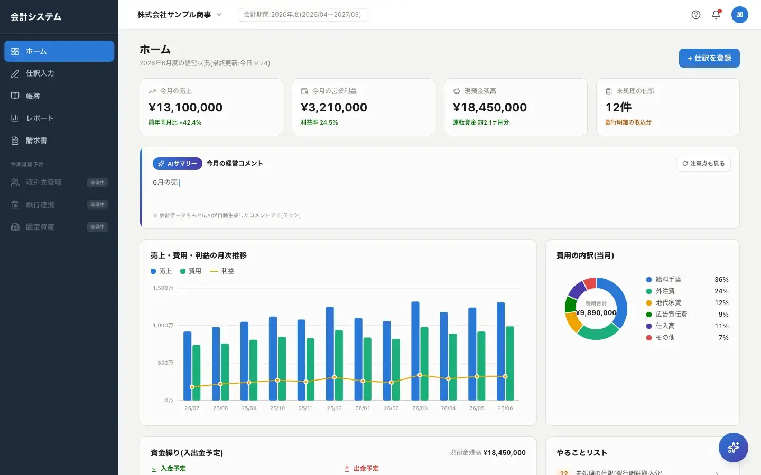
Task: Toggle the 利益 line legend
Action: point(222,271)
